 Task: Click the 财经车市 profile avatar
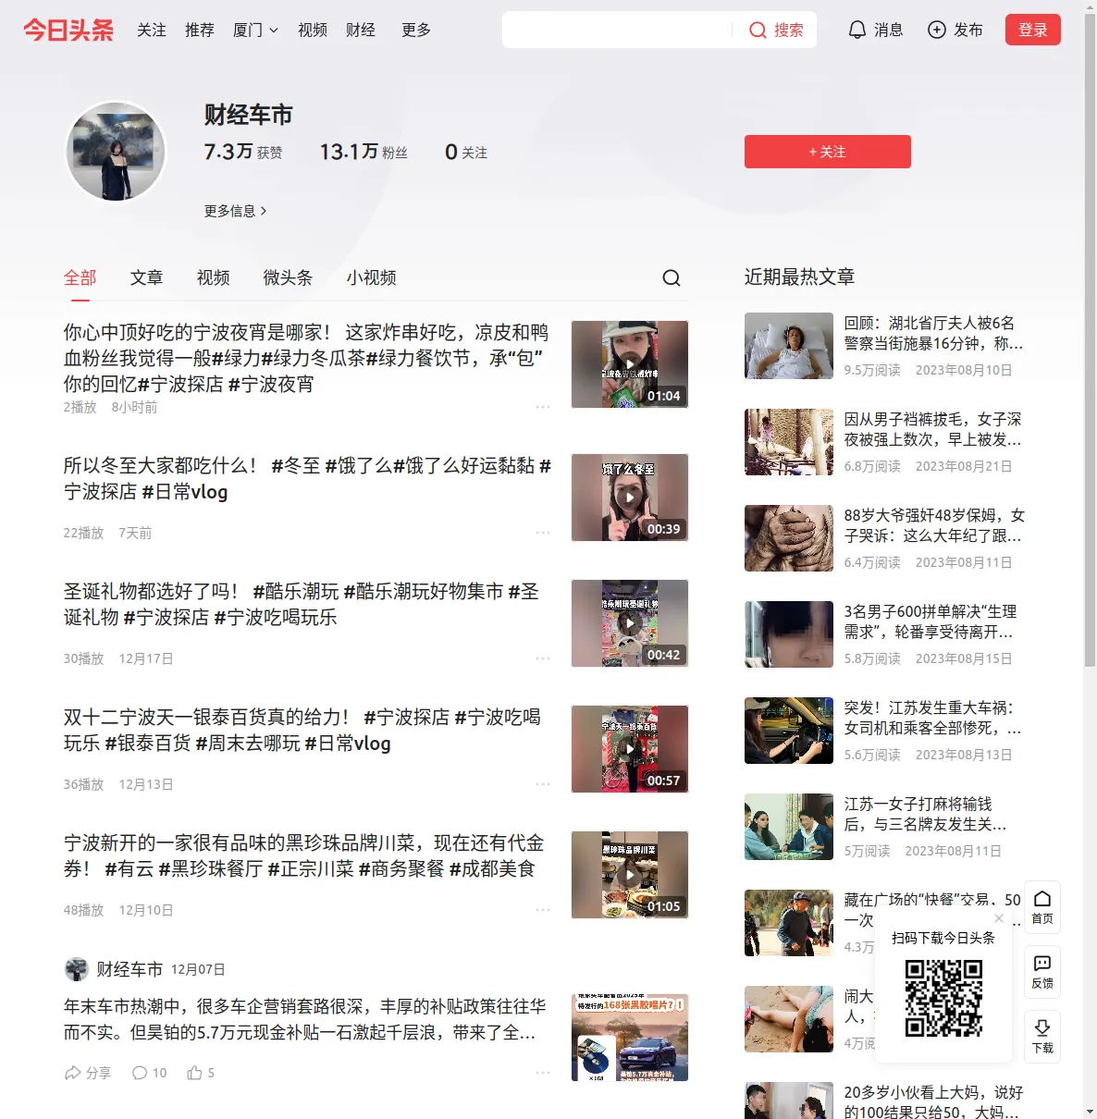(x=116, y=152)
